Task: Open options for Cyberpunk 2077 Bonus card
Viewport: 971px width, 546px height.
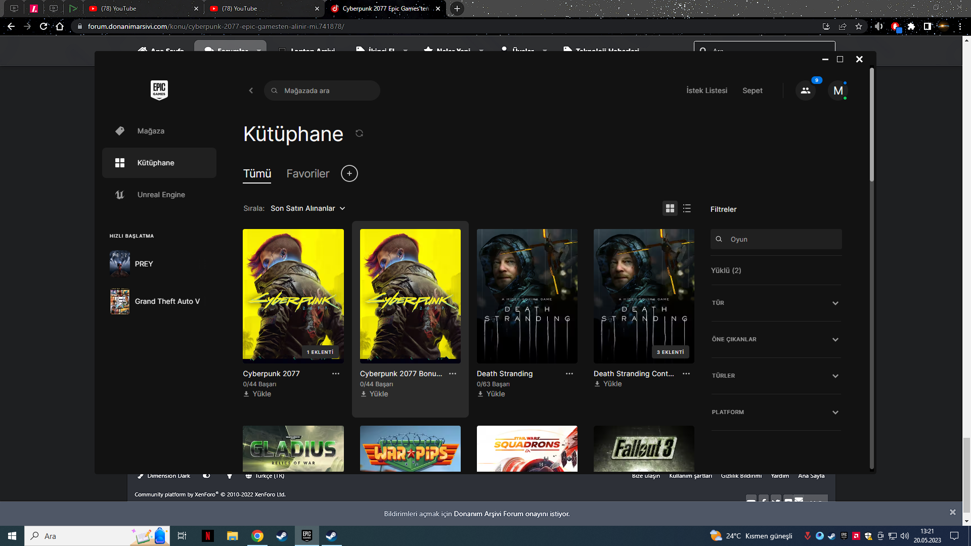Action: point(453,374)
